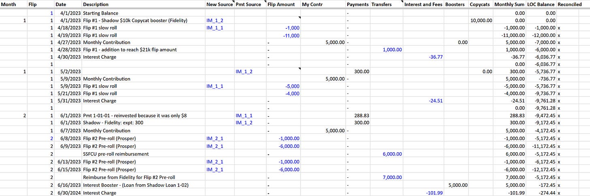Select the 6/9/2023 date cell
The image size is (590, 196).
pyautogui.click(x=68, y=146)
